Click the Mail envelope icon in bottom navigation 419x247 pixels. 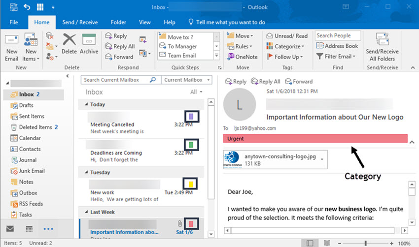(x=10, y=229)
